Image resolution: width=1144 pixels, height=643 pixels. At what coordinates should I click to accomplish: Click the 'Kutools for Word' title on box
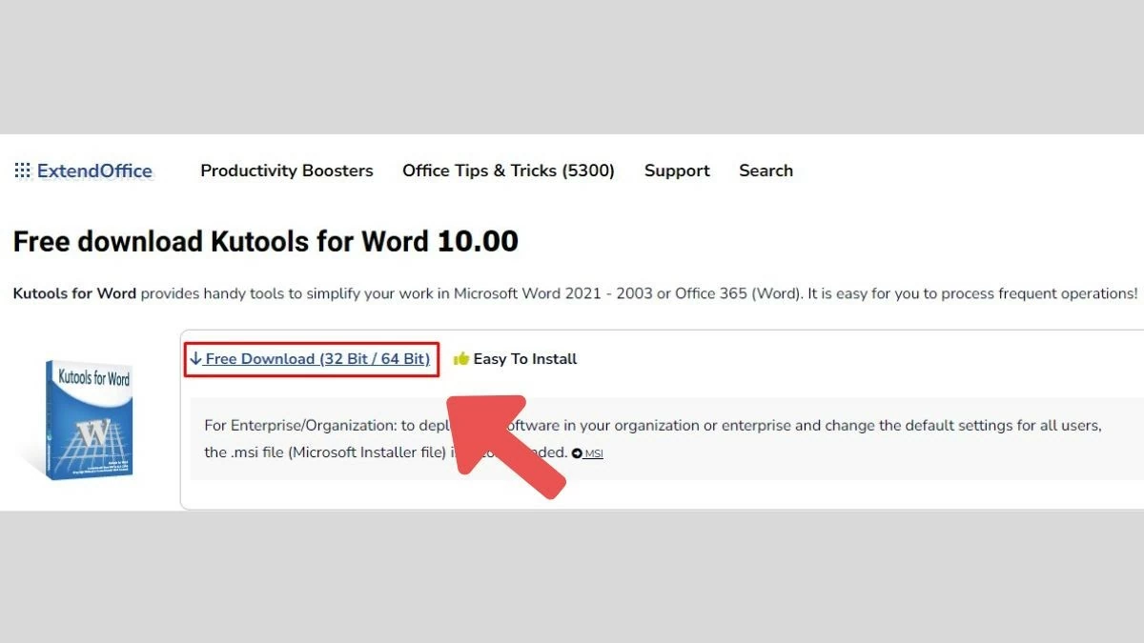(93, 379)
